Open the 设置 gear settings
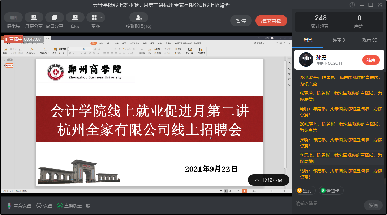Screen dimensions: 387x215 coord(44,206)
